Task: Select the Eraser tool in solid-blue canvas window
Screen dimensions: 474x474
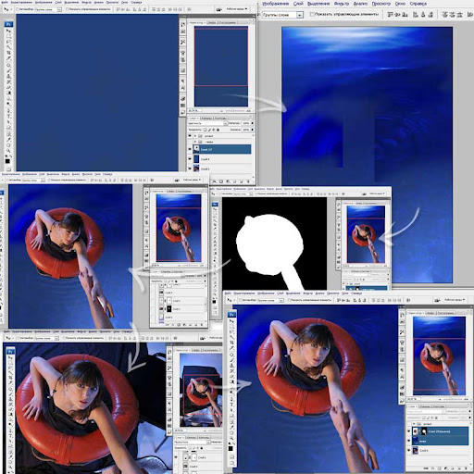Action: 8,87
